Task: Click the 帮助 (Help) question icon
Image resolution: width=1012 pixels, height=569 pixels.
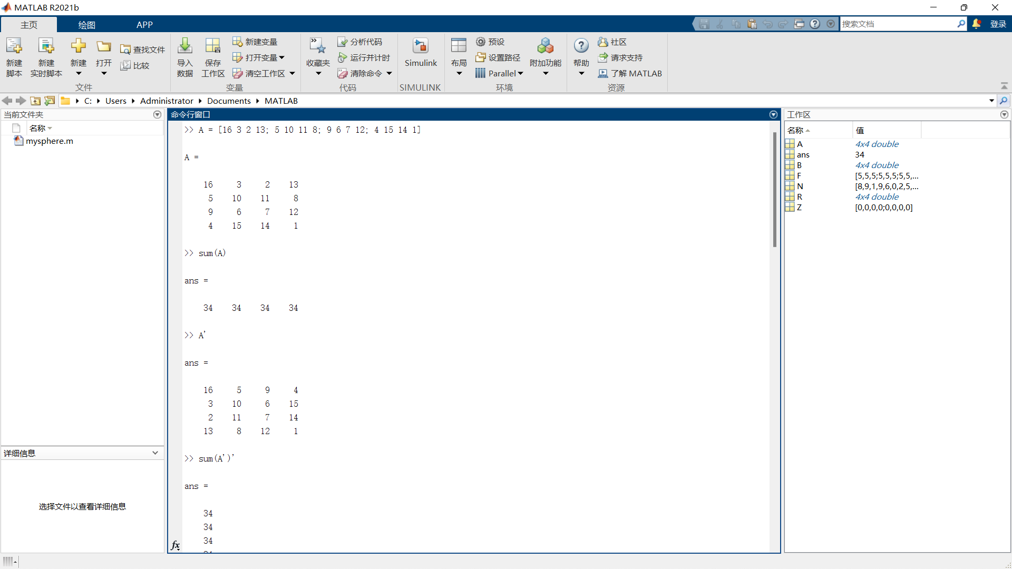Action: pos(581,46)
